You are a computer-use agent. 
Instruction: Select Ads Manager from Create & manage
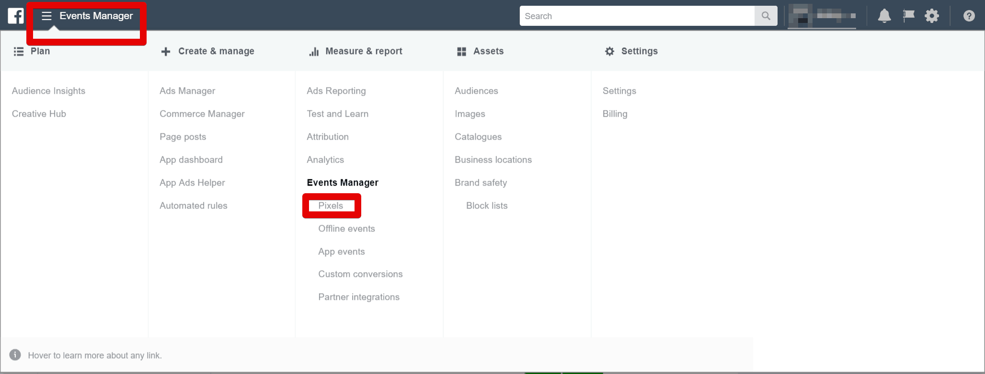[187, 91]
